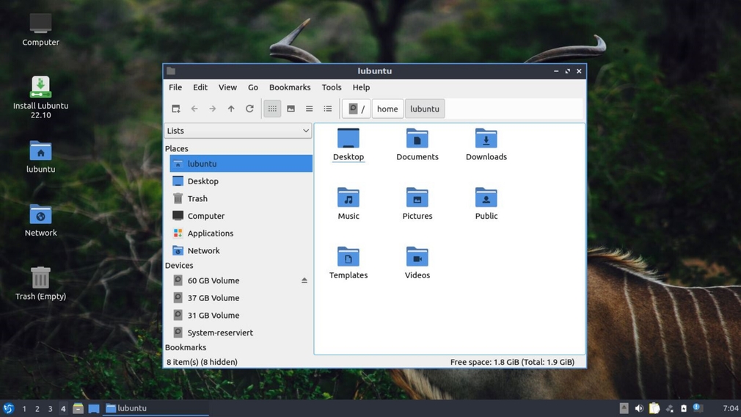Select the Computer desktop icon

[x=40, y=29]
